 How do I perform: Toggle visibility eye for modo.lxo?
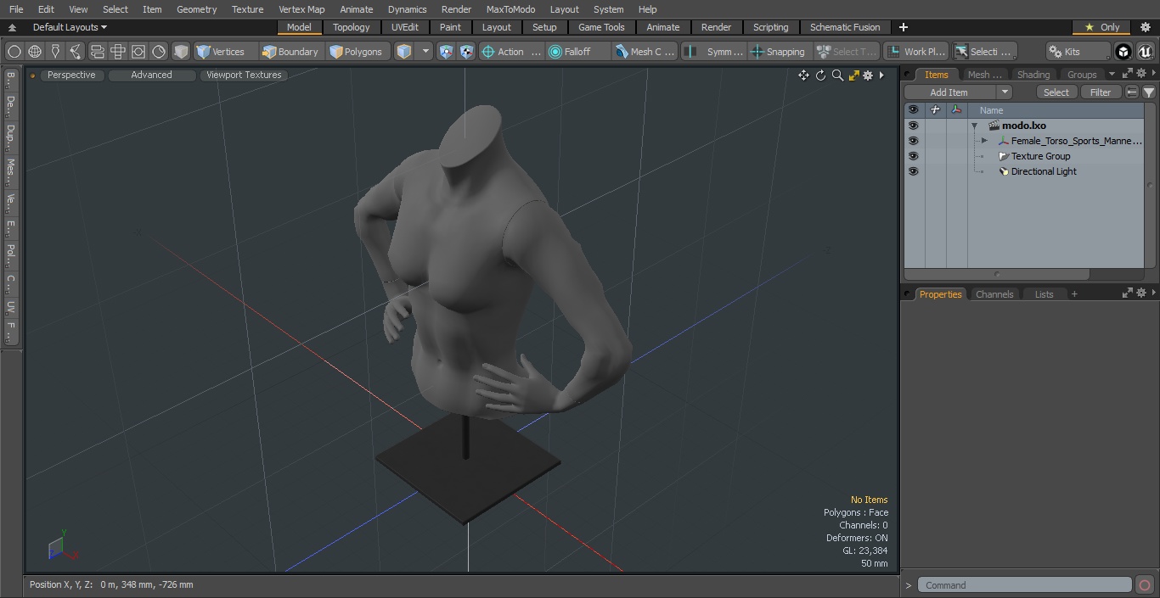pos(913,126)
